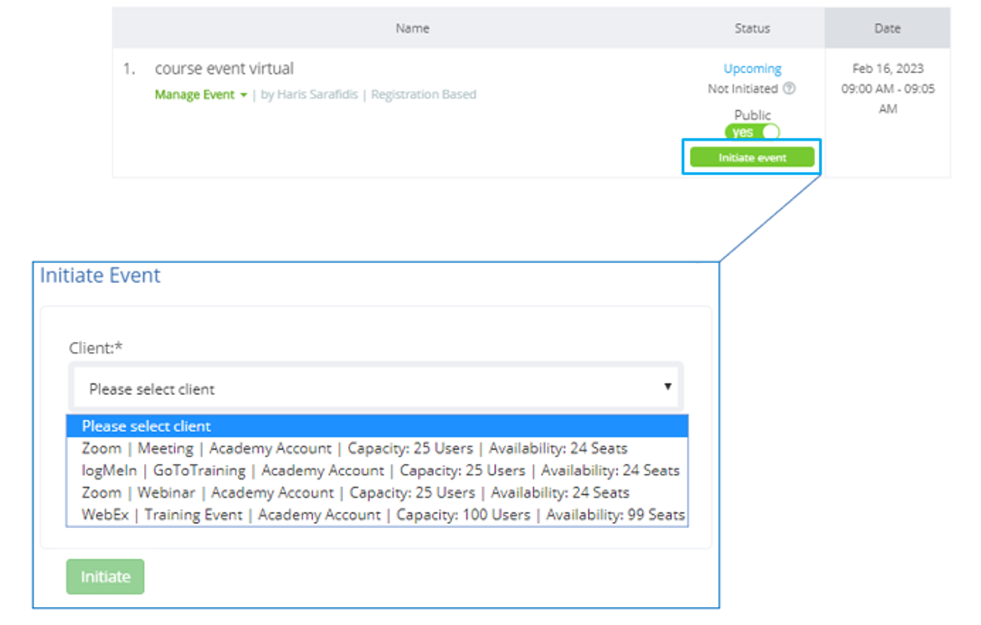
Task: Click the Not Initiated status text
Action: (x=742, y=89)
